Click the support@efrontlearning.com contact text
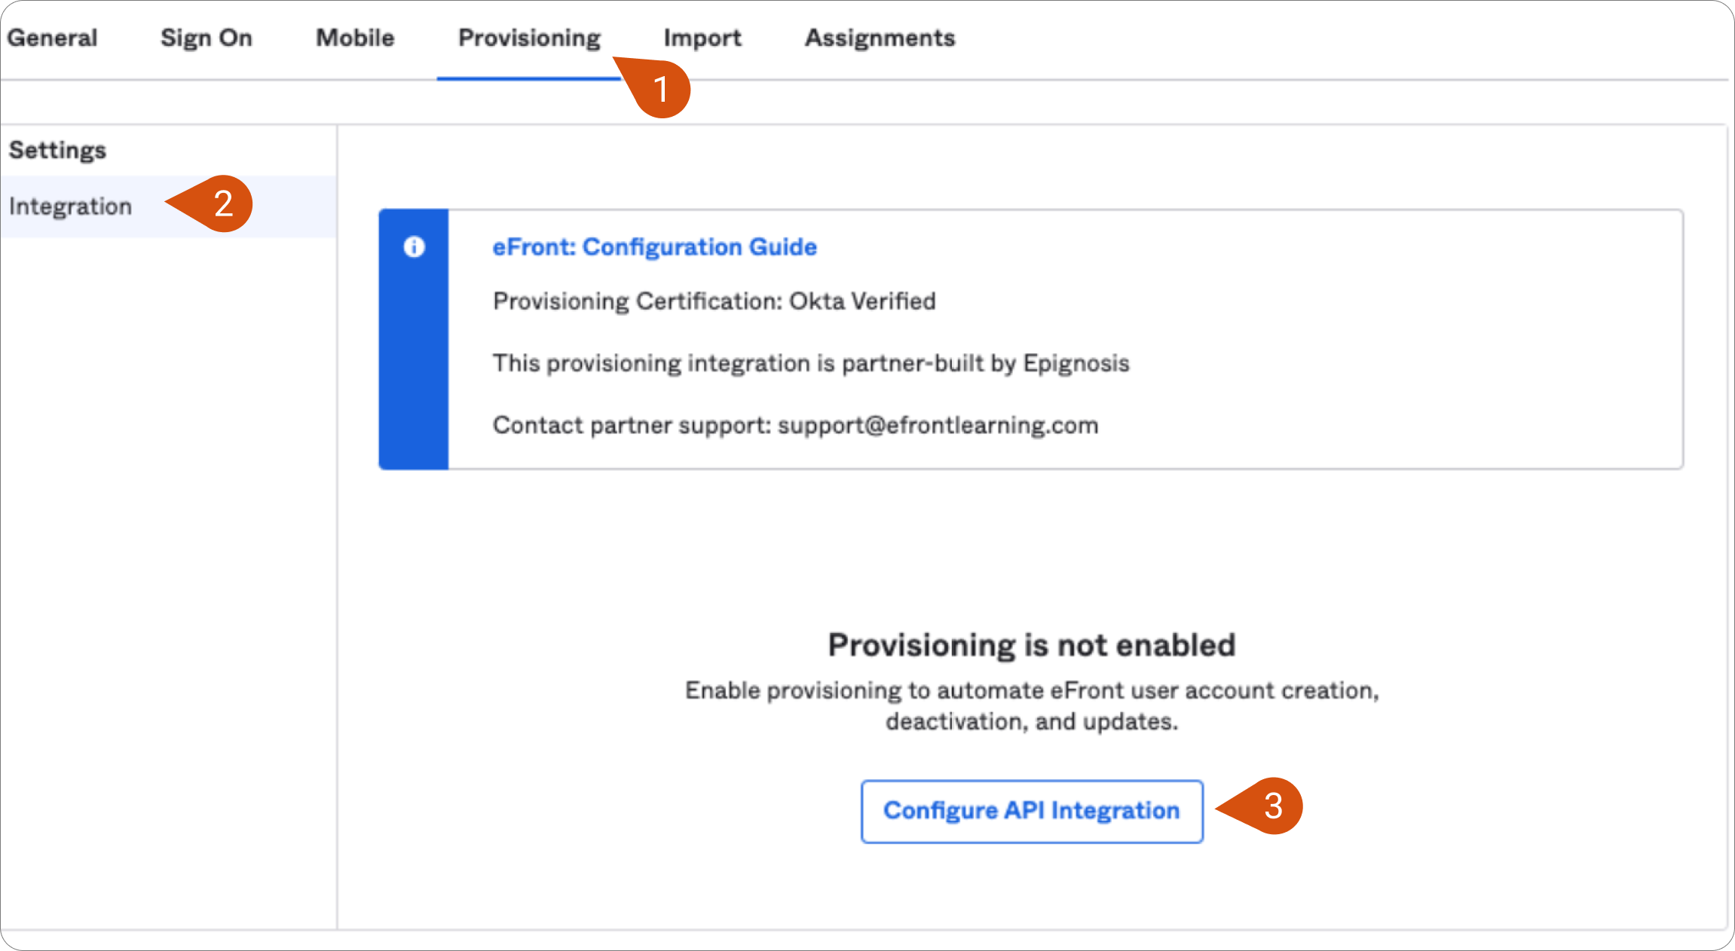This screenshot has width=1735, height=951. (x=938, y=425)
